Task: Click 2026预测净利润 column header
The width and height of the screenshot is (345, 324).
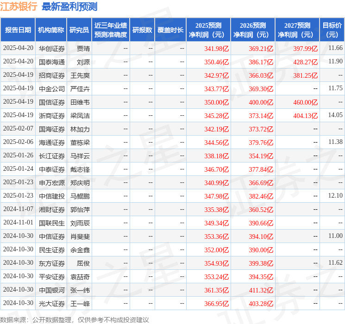Action: pos(253,30)
